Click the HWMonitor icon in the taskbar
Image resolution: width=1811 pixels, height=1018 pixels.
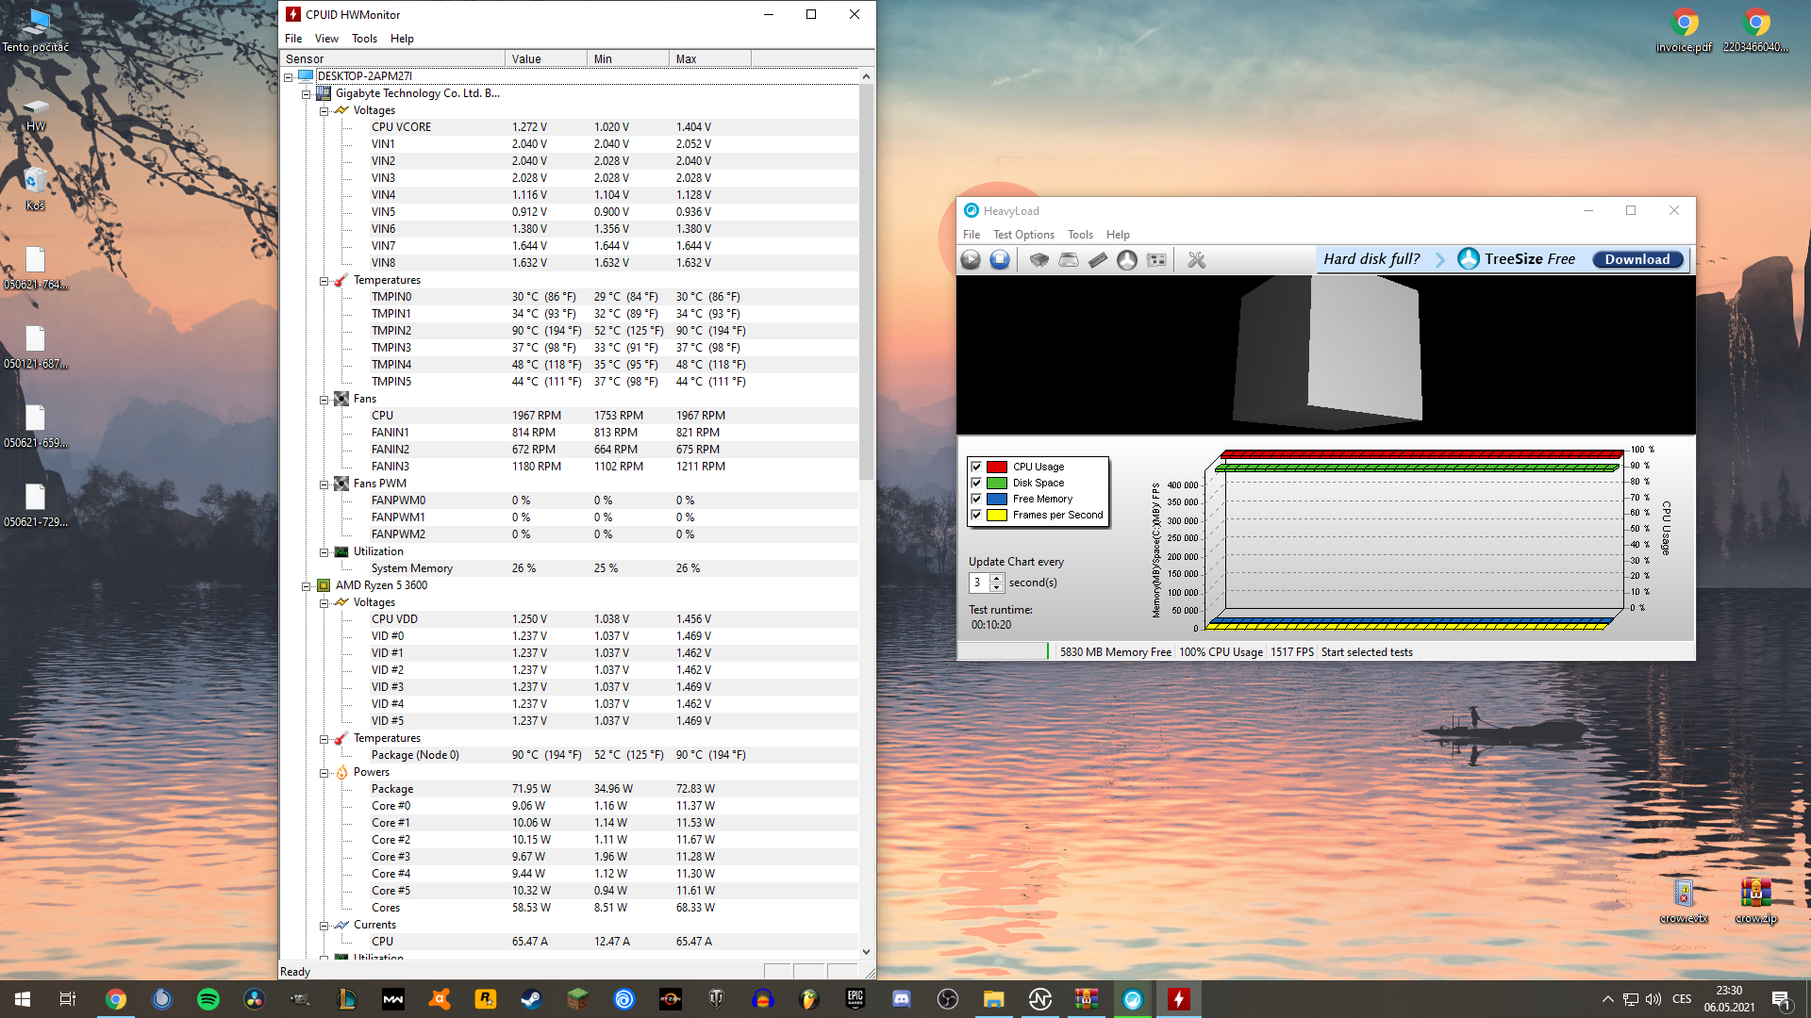[x=1178, y=999]
